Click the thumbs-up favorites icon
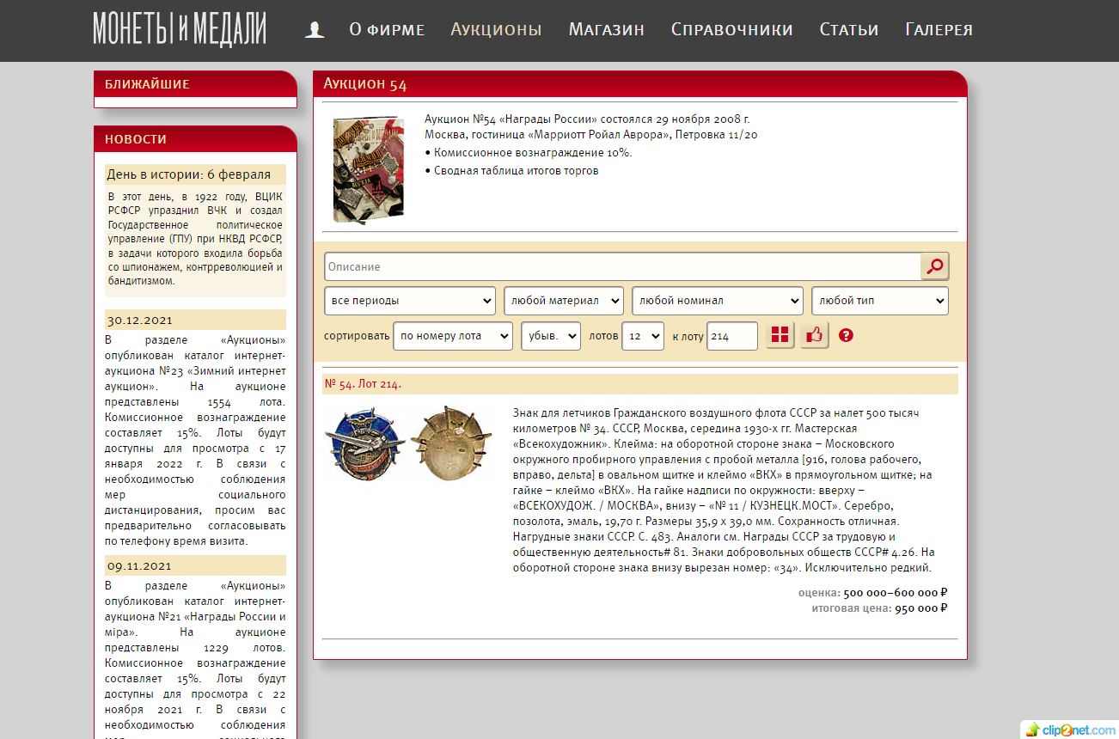 [814, 335]
